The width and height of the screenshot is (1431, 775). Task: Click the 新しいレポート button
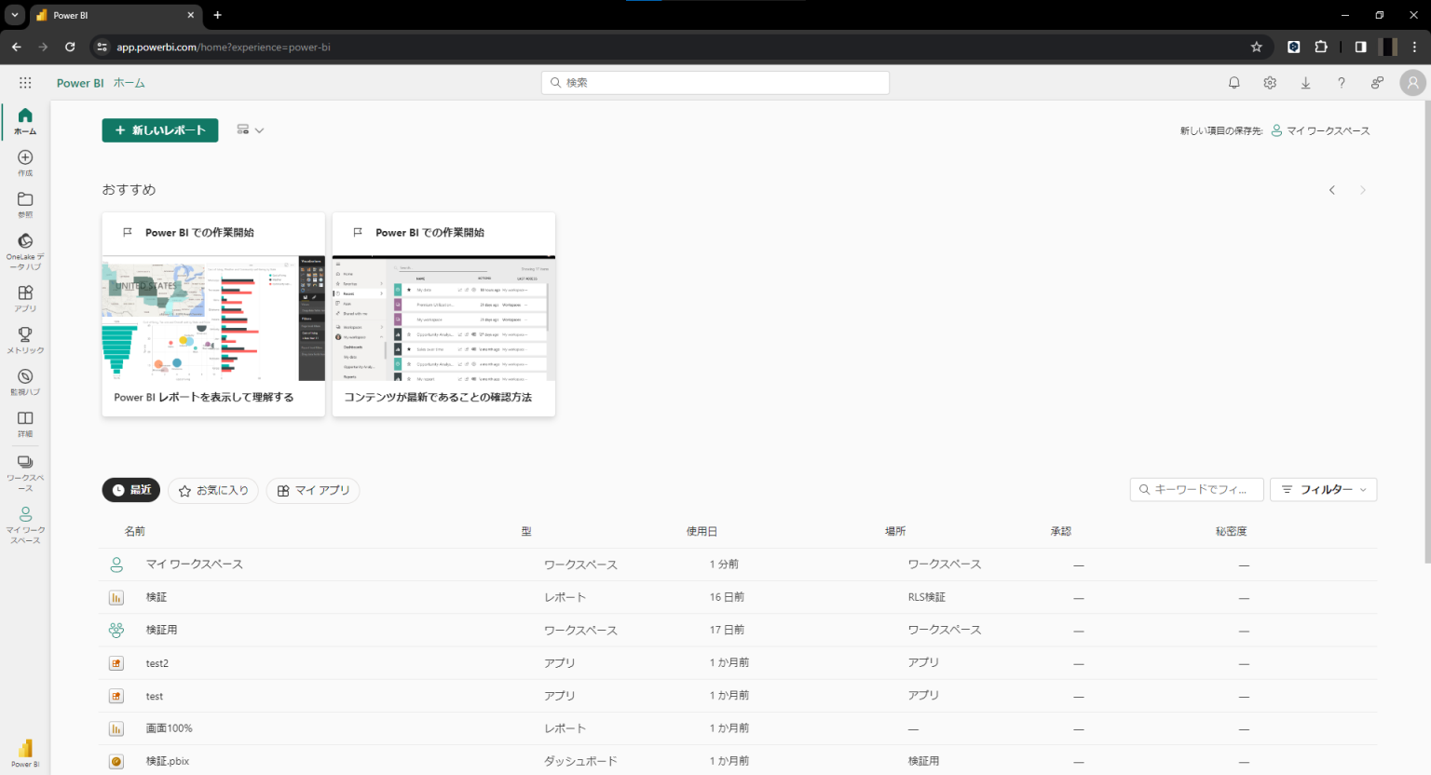click(x=160, y=130)
